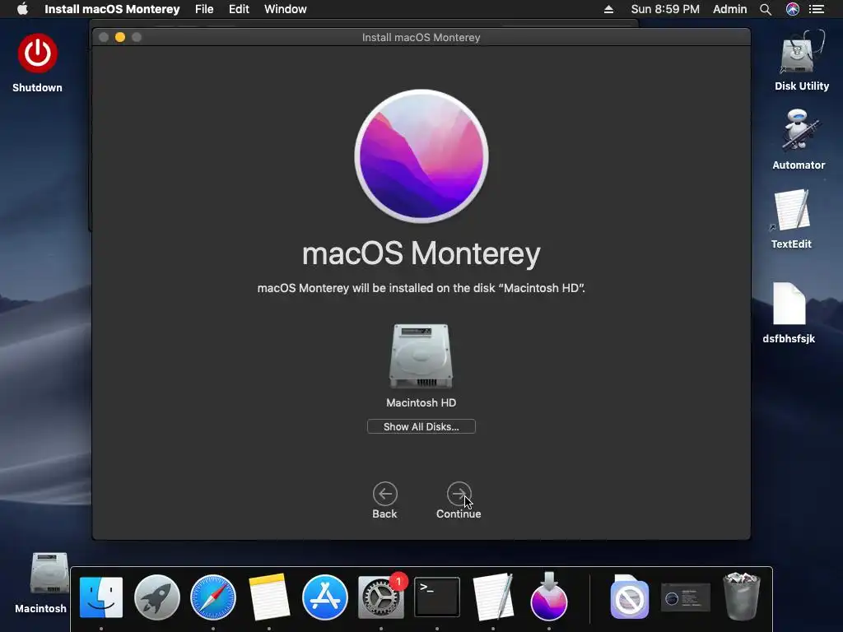843x632 pixels.
Task: Open minimized window thumbnail in Dock
Action: [x=686, y=597]
